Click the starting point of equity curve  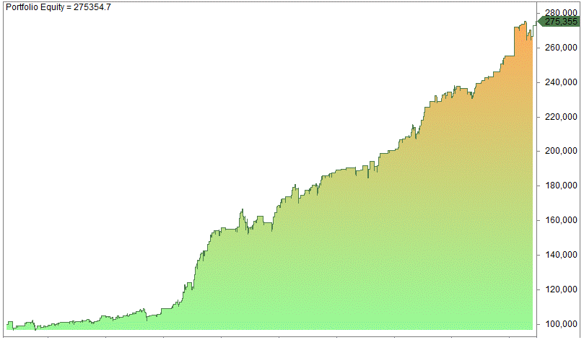(8, 323)
